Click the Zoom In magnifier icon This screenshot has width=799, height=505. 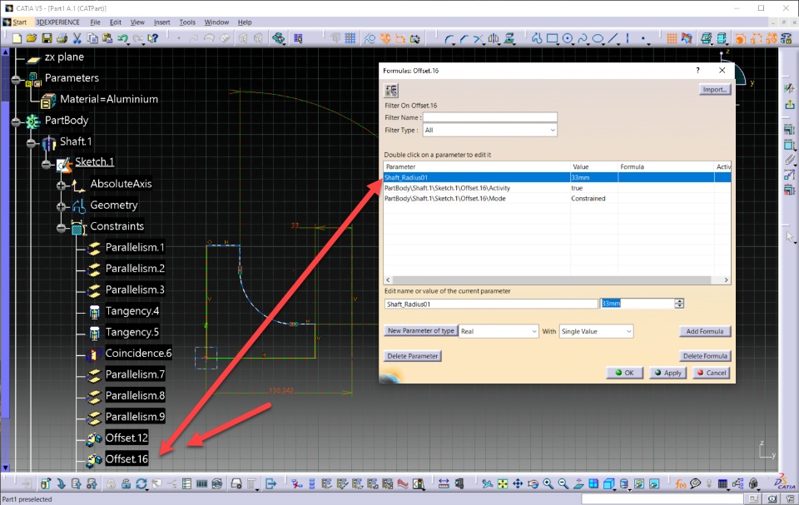pyautogui.click(x=548, y=483)
